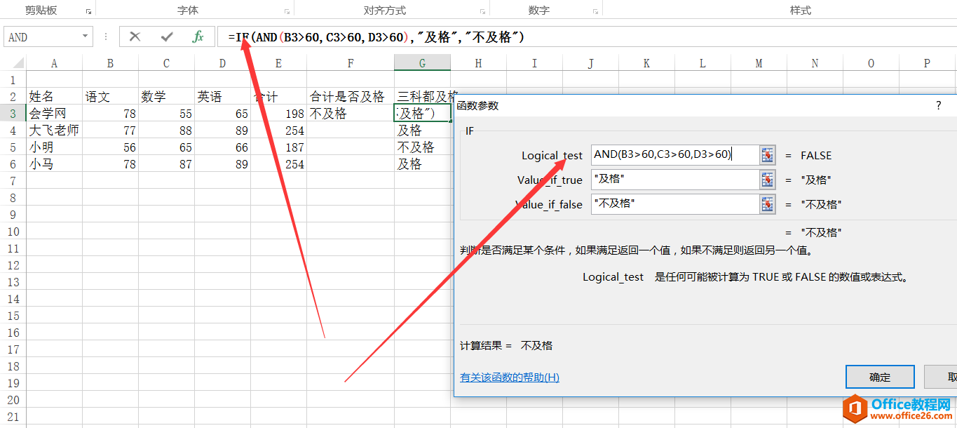The height and width of the screenshot is (428, 957).
Task: Click the 合计 value 187
Action: click(278, 147)
